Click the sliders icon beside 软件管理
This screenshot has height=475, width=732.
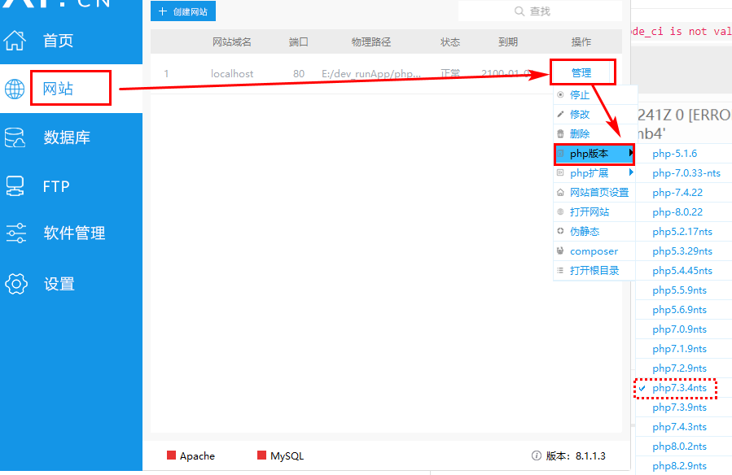click(15, 233)
